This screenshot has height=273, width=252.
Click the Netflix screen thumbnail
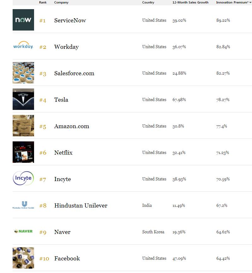coord(23,152)
